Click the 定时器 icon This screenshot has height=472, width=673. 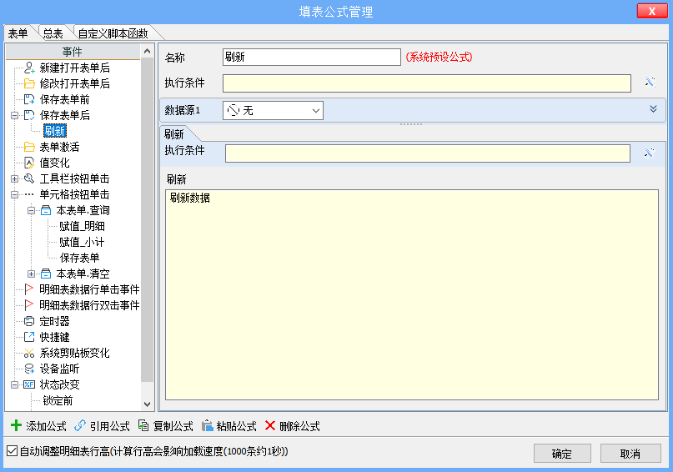click(29, 321)
